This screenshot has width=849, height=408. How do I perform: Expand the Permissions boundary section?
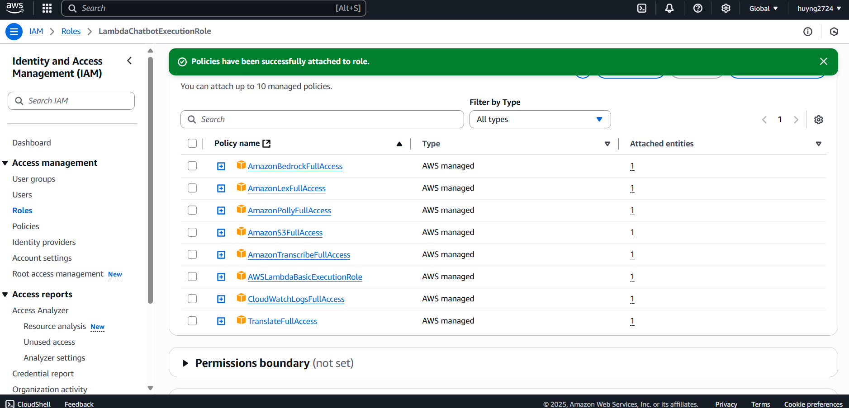pyautogui.click(x=185, y=363)
